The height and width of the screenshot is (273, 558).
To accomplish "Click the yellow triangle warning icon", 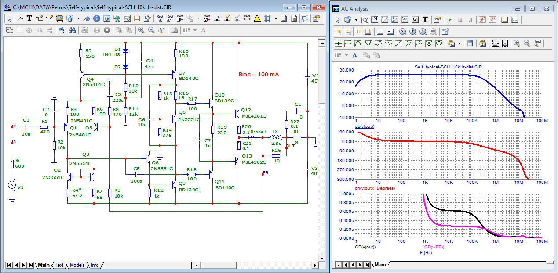I will coord(257,18).
